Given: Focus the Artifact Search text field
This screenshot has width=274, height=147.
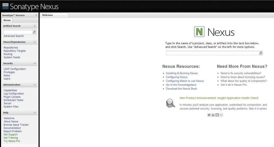Looking at the screenshot, I should tap(18, 32).
